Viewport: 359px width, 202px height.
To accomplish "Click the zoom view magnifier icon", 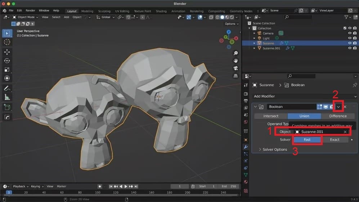I will (x=235, y=53).
